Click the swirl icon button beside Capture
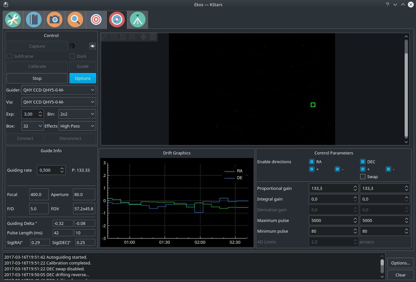 [x=93, y=46]
